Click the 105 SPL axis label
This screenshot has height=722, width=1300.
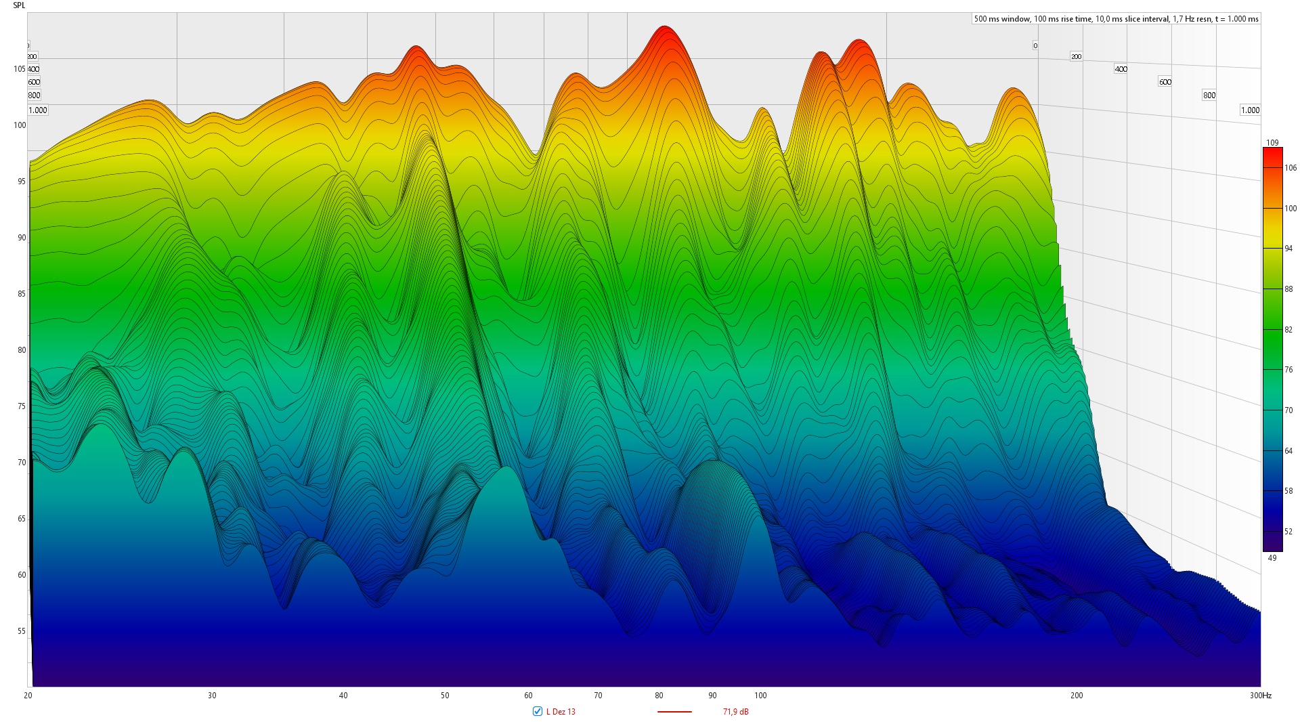pos(20,69)
